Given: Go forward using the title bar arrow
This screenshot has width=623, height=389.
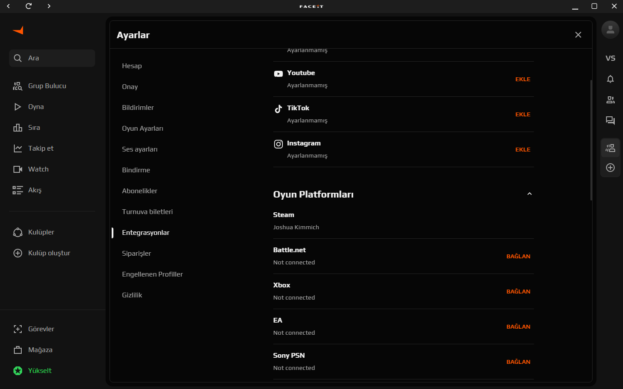Looking at the screenshot, I should click(x=49, y=6).
